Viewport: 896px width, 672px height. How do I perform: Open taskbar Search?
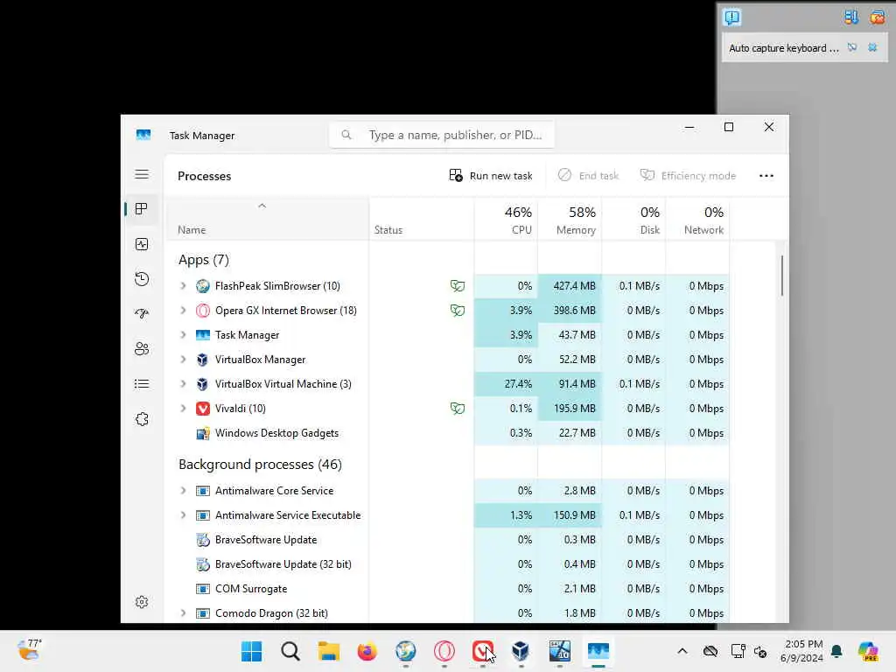(290, 651)
